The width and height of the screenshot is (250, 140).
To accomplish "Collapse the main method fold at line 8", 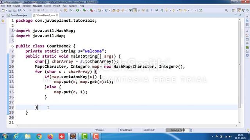I will tap(14, 56).
